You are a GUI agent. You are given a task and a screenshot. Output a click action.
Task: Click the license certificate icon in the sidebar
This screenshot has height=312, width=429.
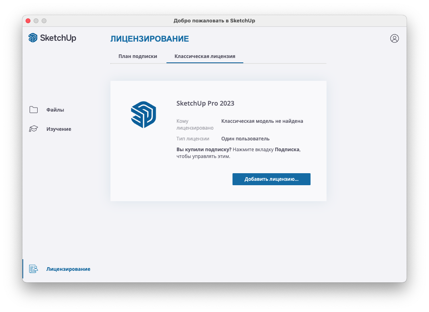point(33,269)
